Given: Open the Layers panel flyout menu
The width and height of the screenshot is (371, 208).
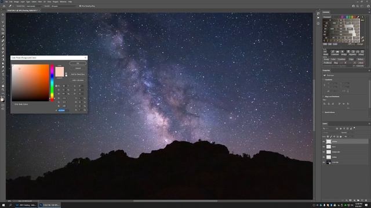Looking at the screenshot, I should pyautogui.click(x=369, y=124).
